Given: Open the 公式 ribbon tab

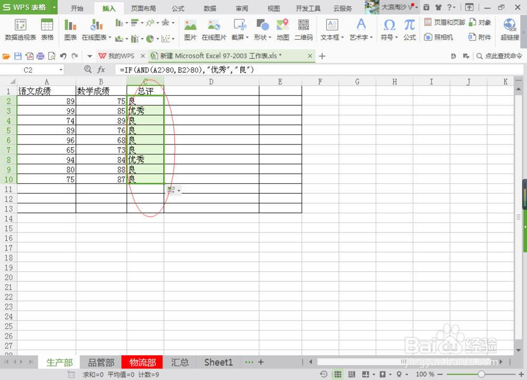Looking at the screenshot, I should pyautogui.click(x=178, y=8).
